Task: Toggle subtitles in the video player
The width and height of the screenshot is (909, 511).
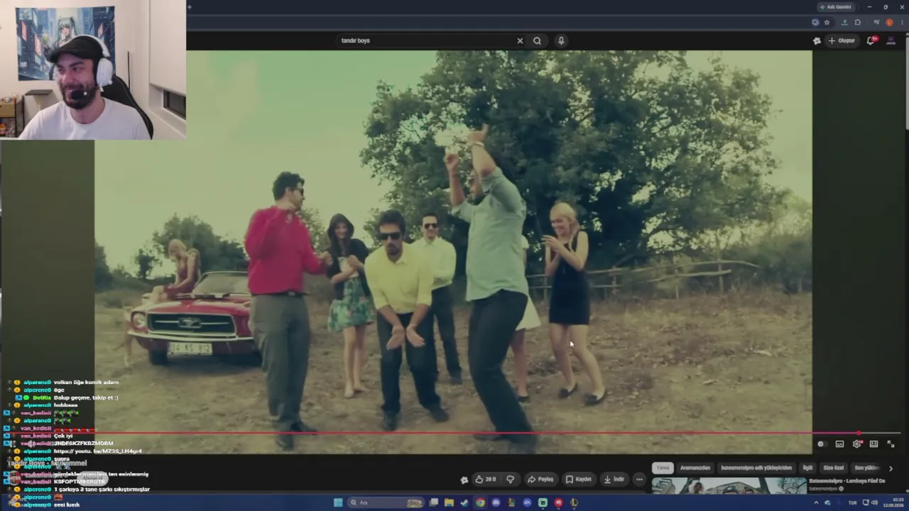Action: point(839,444)
